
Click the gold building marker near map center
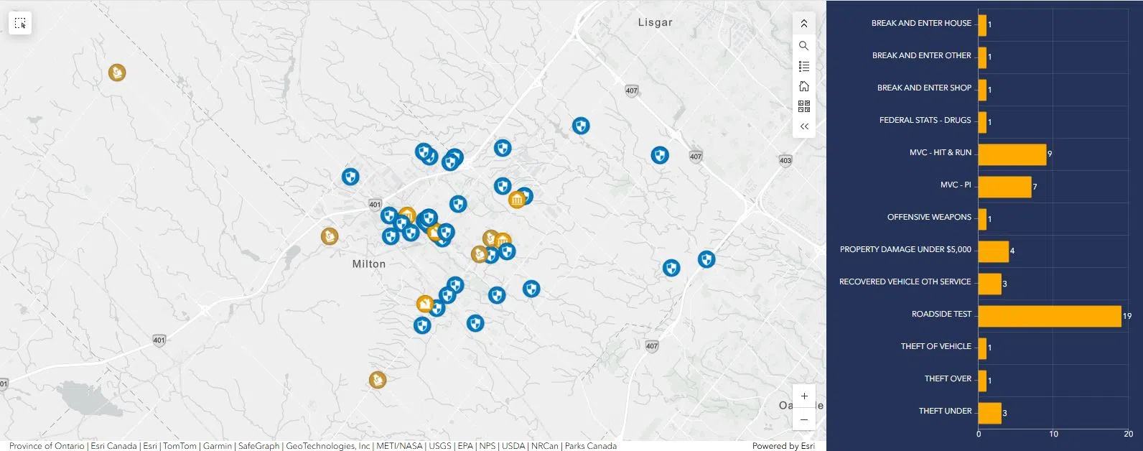point(516,200)
